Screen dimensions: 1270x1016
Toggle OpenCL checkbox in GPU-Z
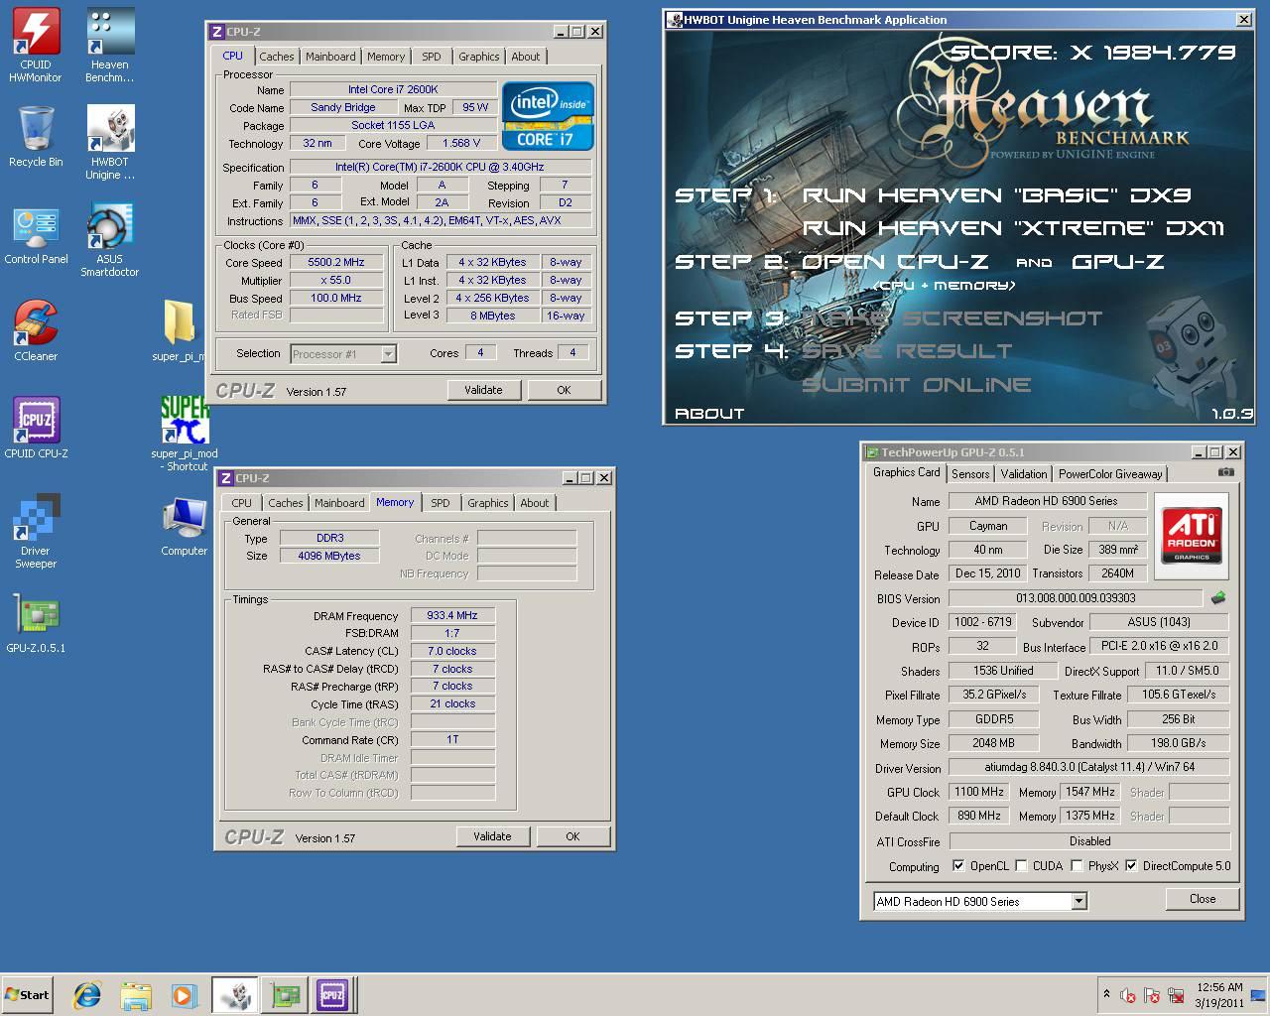point(958,865)
